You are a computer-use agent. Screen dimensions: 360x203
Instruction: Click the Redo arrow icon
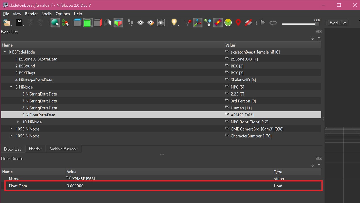point(40,23)
